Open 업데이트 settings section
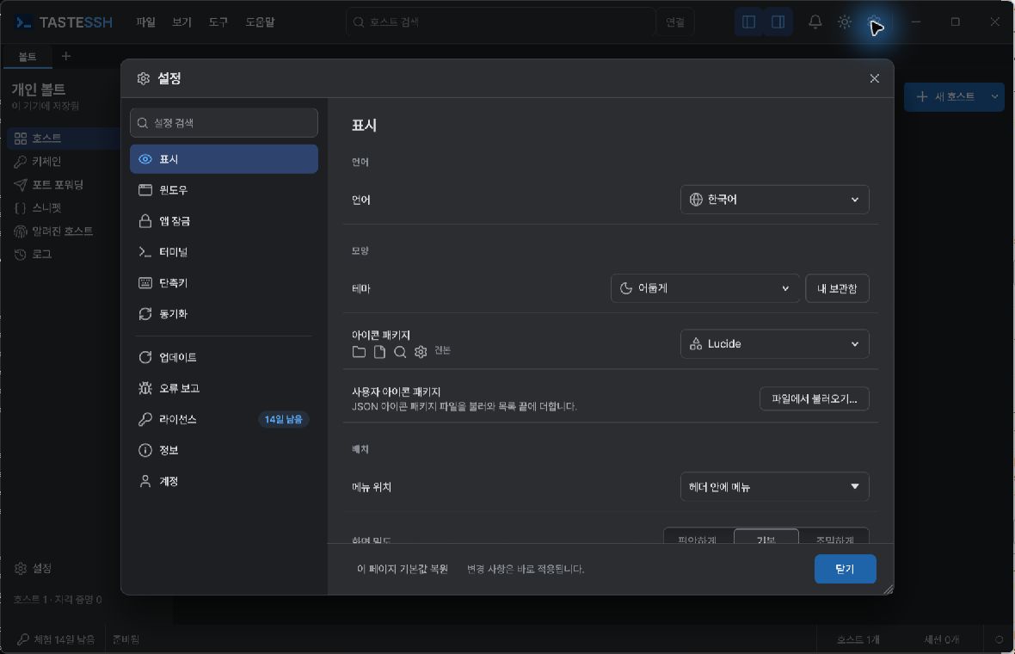Image resolution: width=1015 pixels, height=654 pixels. pyautogui.click(x=224, y=357)
